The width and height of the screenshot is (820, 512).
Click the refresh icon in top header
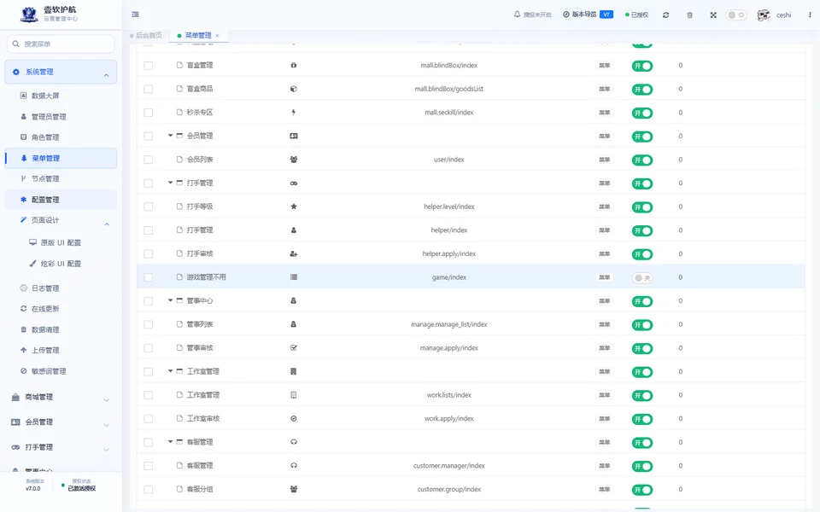click(665, 15)
